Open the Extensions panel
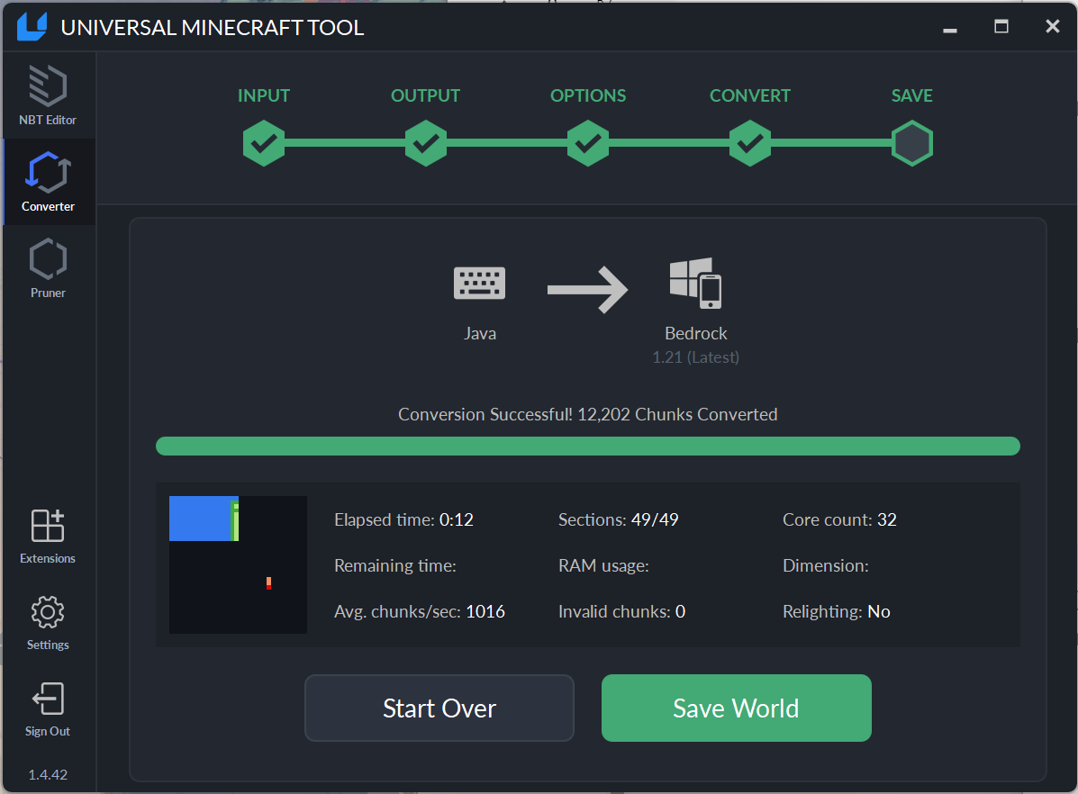The image size is (1078, 794). (x=48, y=537)
